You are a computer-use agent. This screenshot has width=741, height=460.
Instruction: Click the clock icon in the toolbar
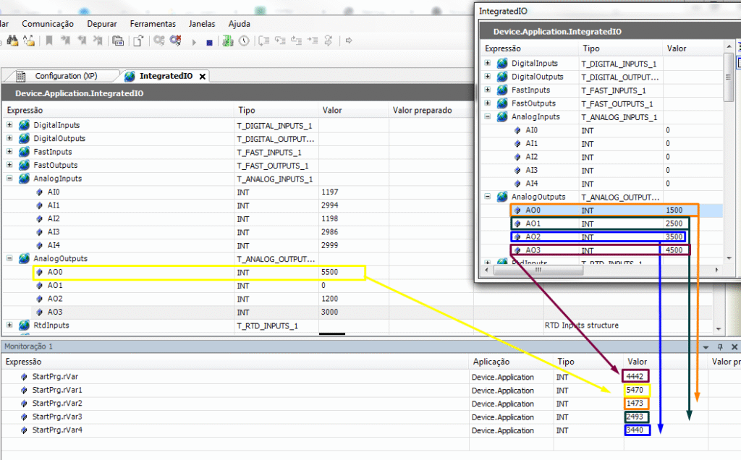pyautogui.click(x=244, y=41)
